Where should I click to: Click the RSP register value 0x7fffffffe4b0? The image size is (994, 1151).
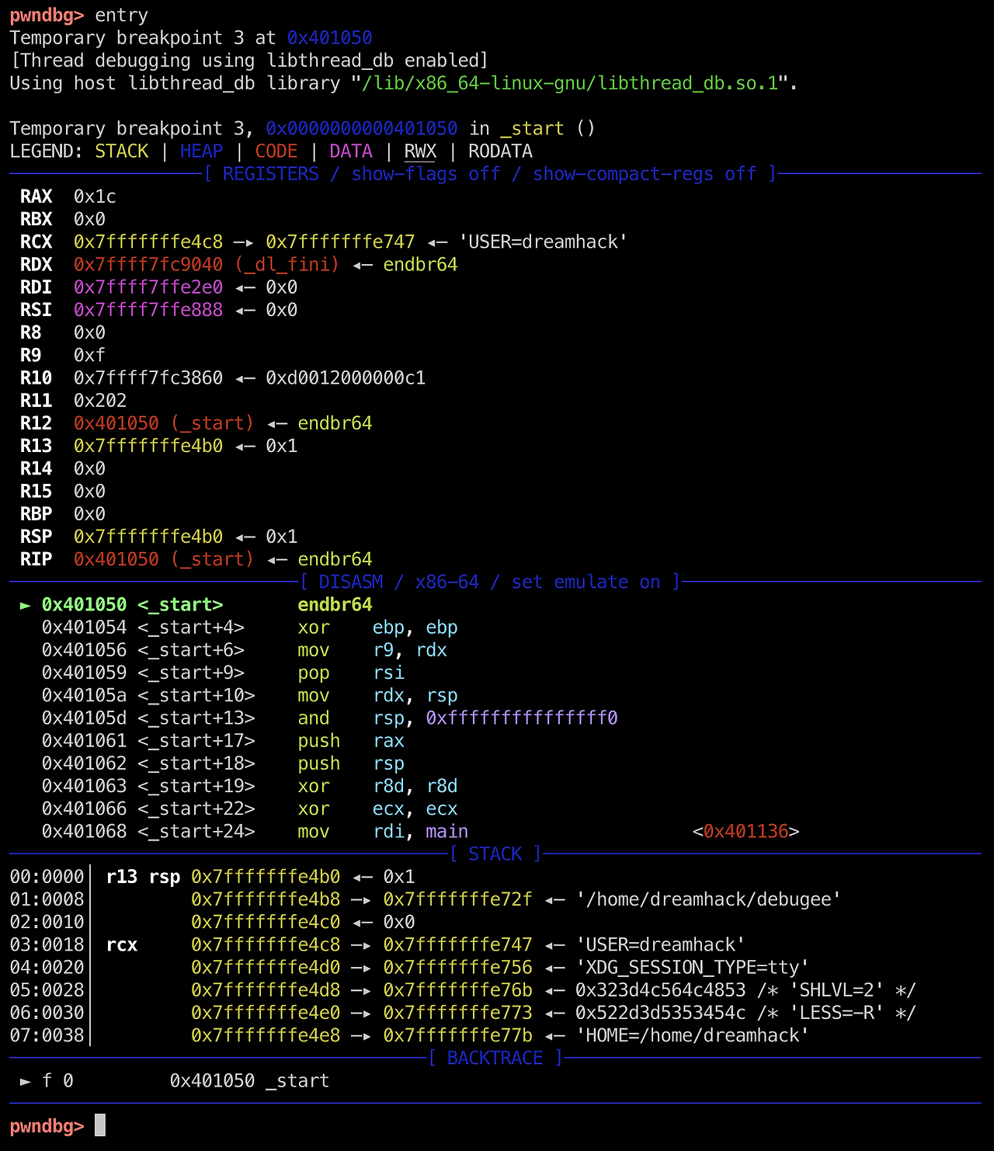coord(148,537)
